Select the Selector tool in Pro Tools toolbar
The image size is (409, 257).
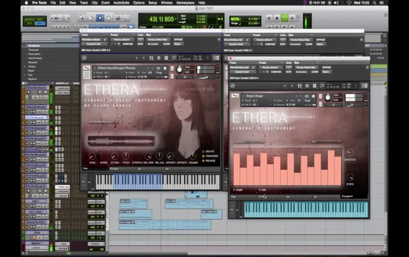pos(100,18)
